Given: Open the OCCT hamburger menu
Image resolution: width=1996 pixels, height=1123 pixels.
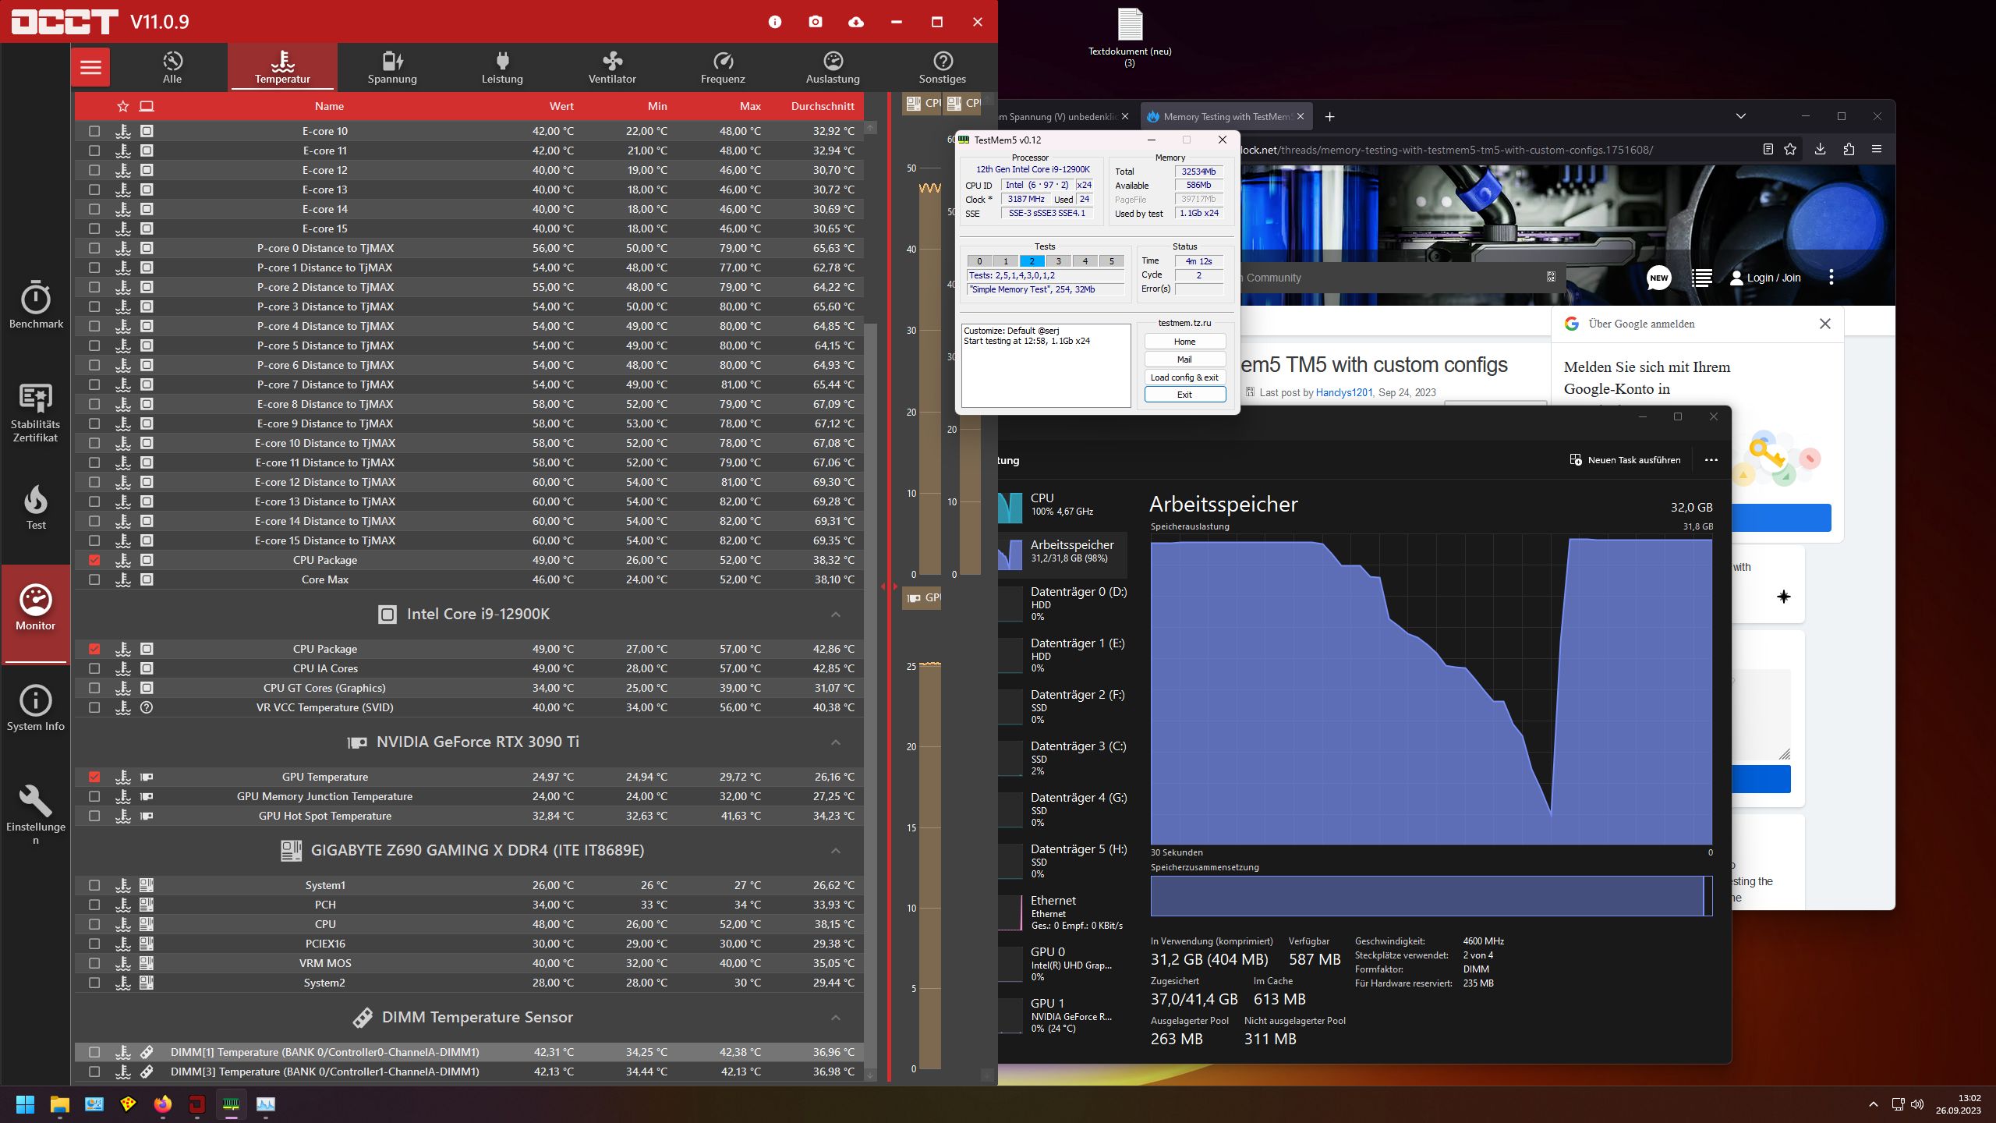Looking at the screenshot, I should pos(90,67).
